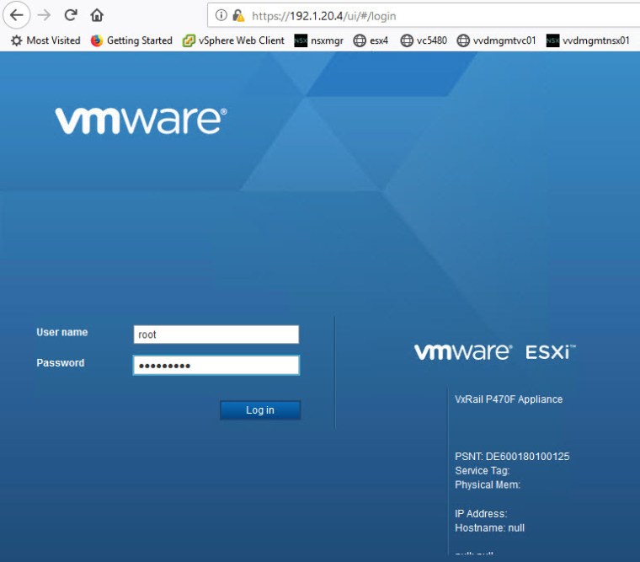Click the PSNT: DE600180100125 text
640x562 pixels.
512,456
